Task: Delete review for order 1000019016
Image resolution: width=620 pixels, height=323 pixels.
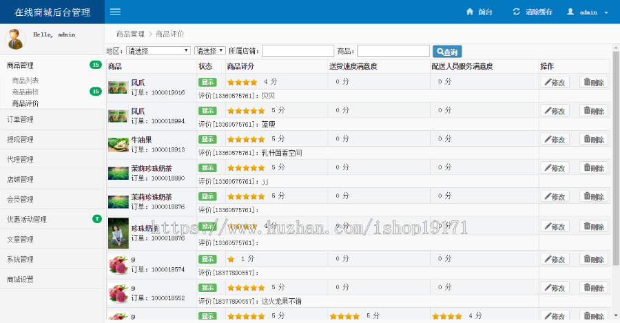Action: click(x=594, y=82)
